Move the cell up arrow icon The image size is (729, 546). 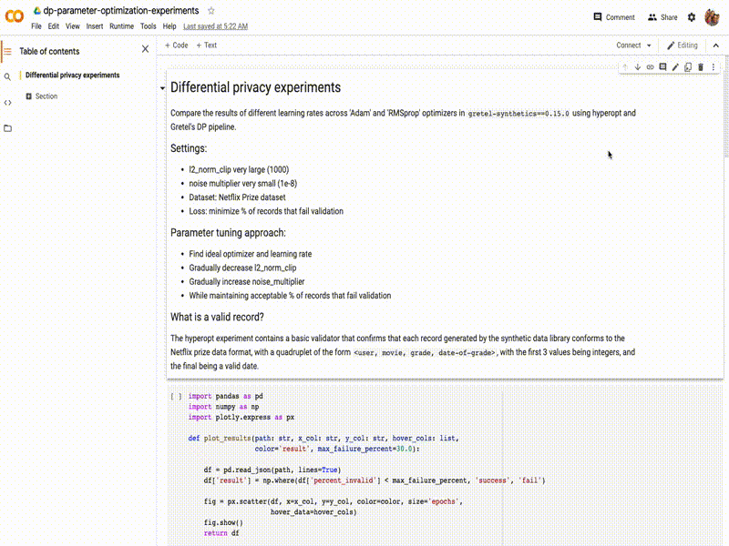625,66
